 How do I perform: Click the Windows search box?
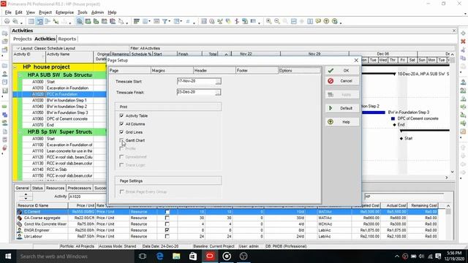coord(75,256)
